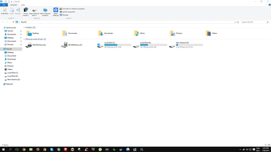Image resolution: width=271 pixels, height=152 pixels.
Task: Focus the Search This PC field
Action: (x=255, y=22)
